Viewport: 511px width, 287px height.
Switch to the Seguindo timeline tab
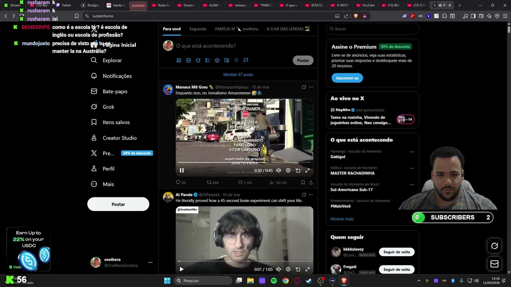(x=198, y=29)
